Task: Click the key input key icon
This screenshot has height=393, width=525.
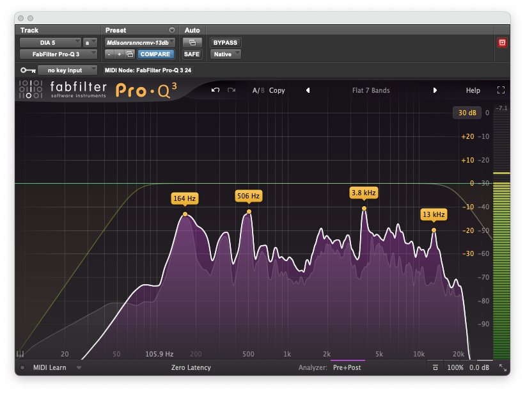Action: pos(27,70)
